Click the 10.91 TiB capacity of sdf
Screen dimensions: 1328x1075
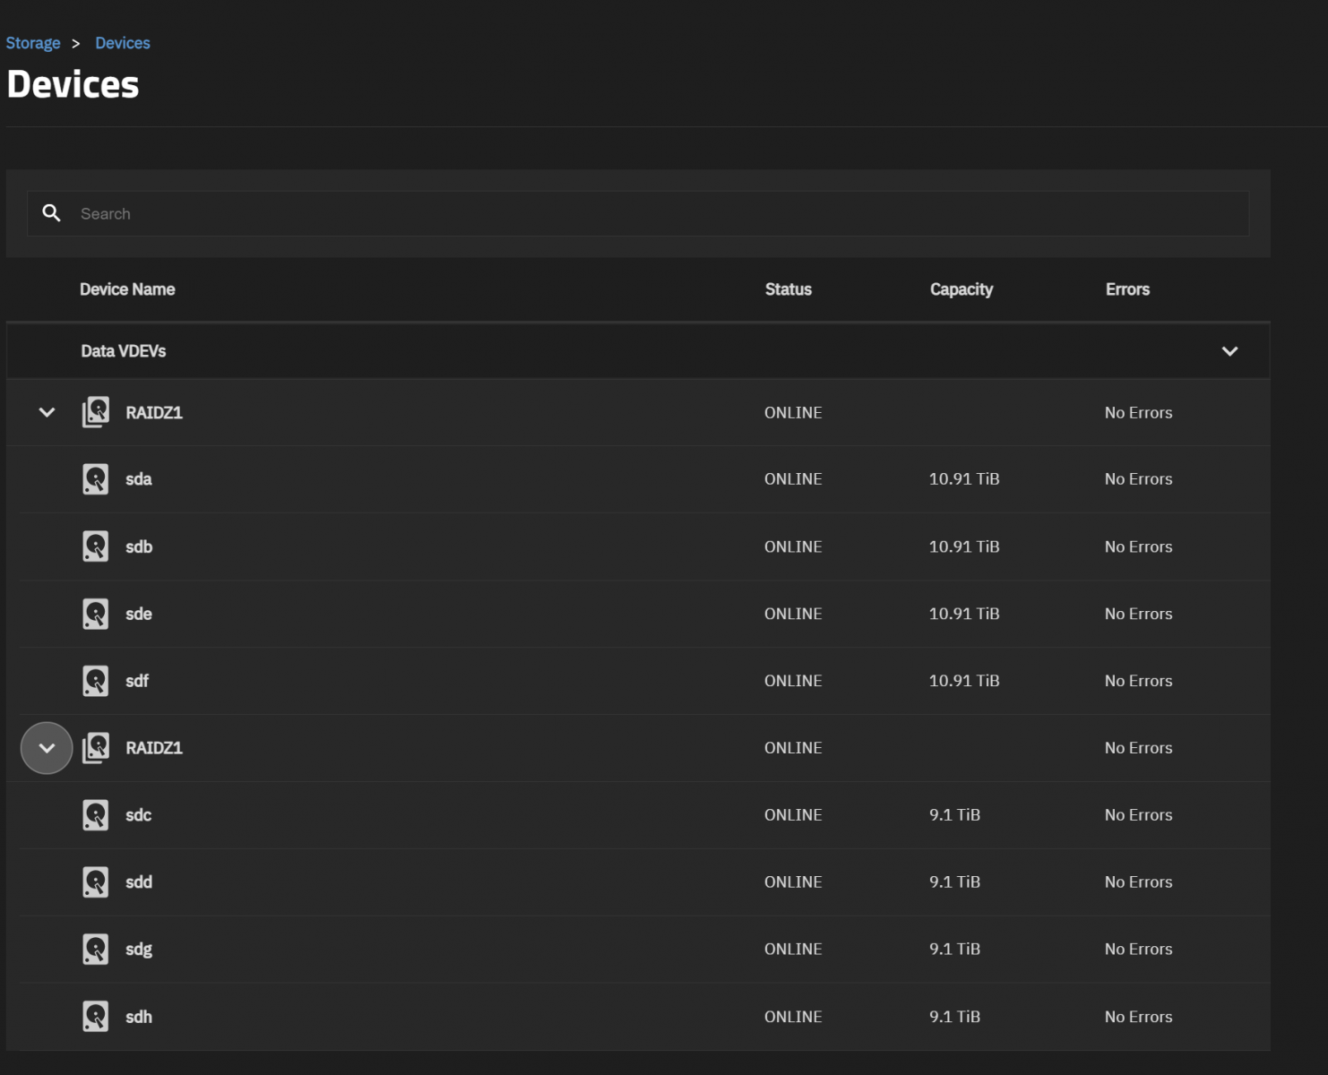point(964,681)
